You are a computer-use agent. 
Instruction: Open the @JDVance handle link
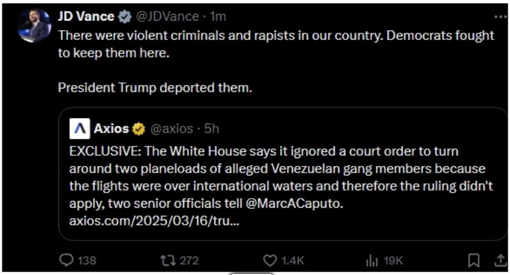click(167, 17)
